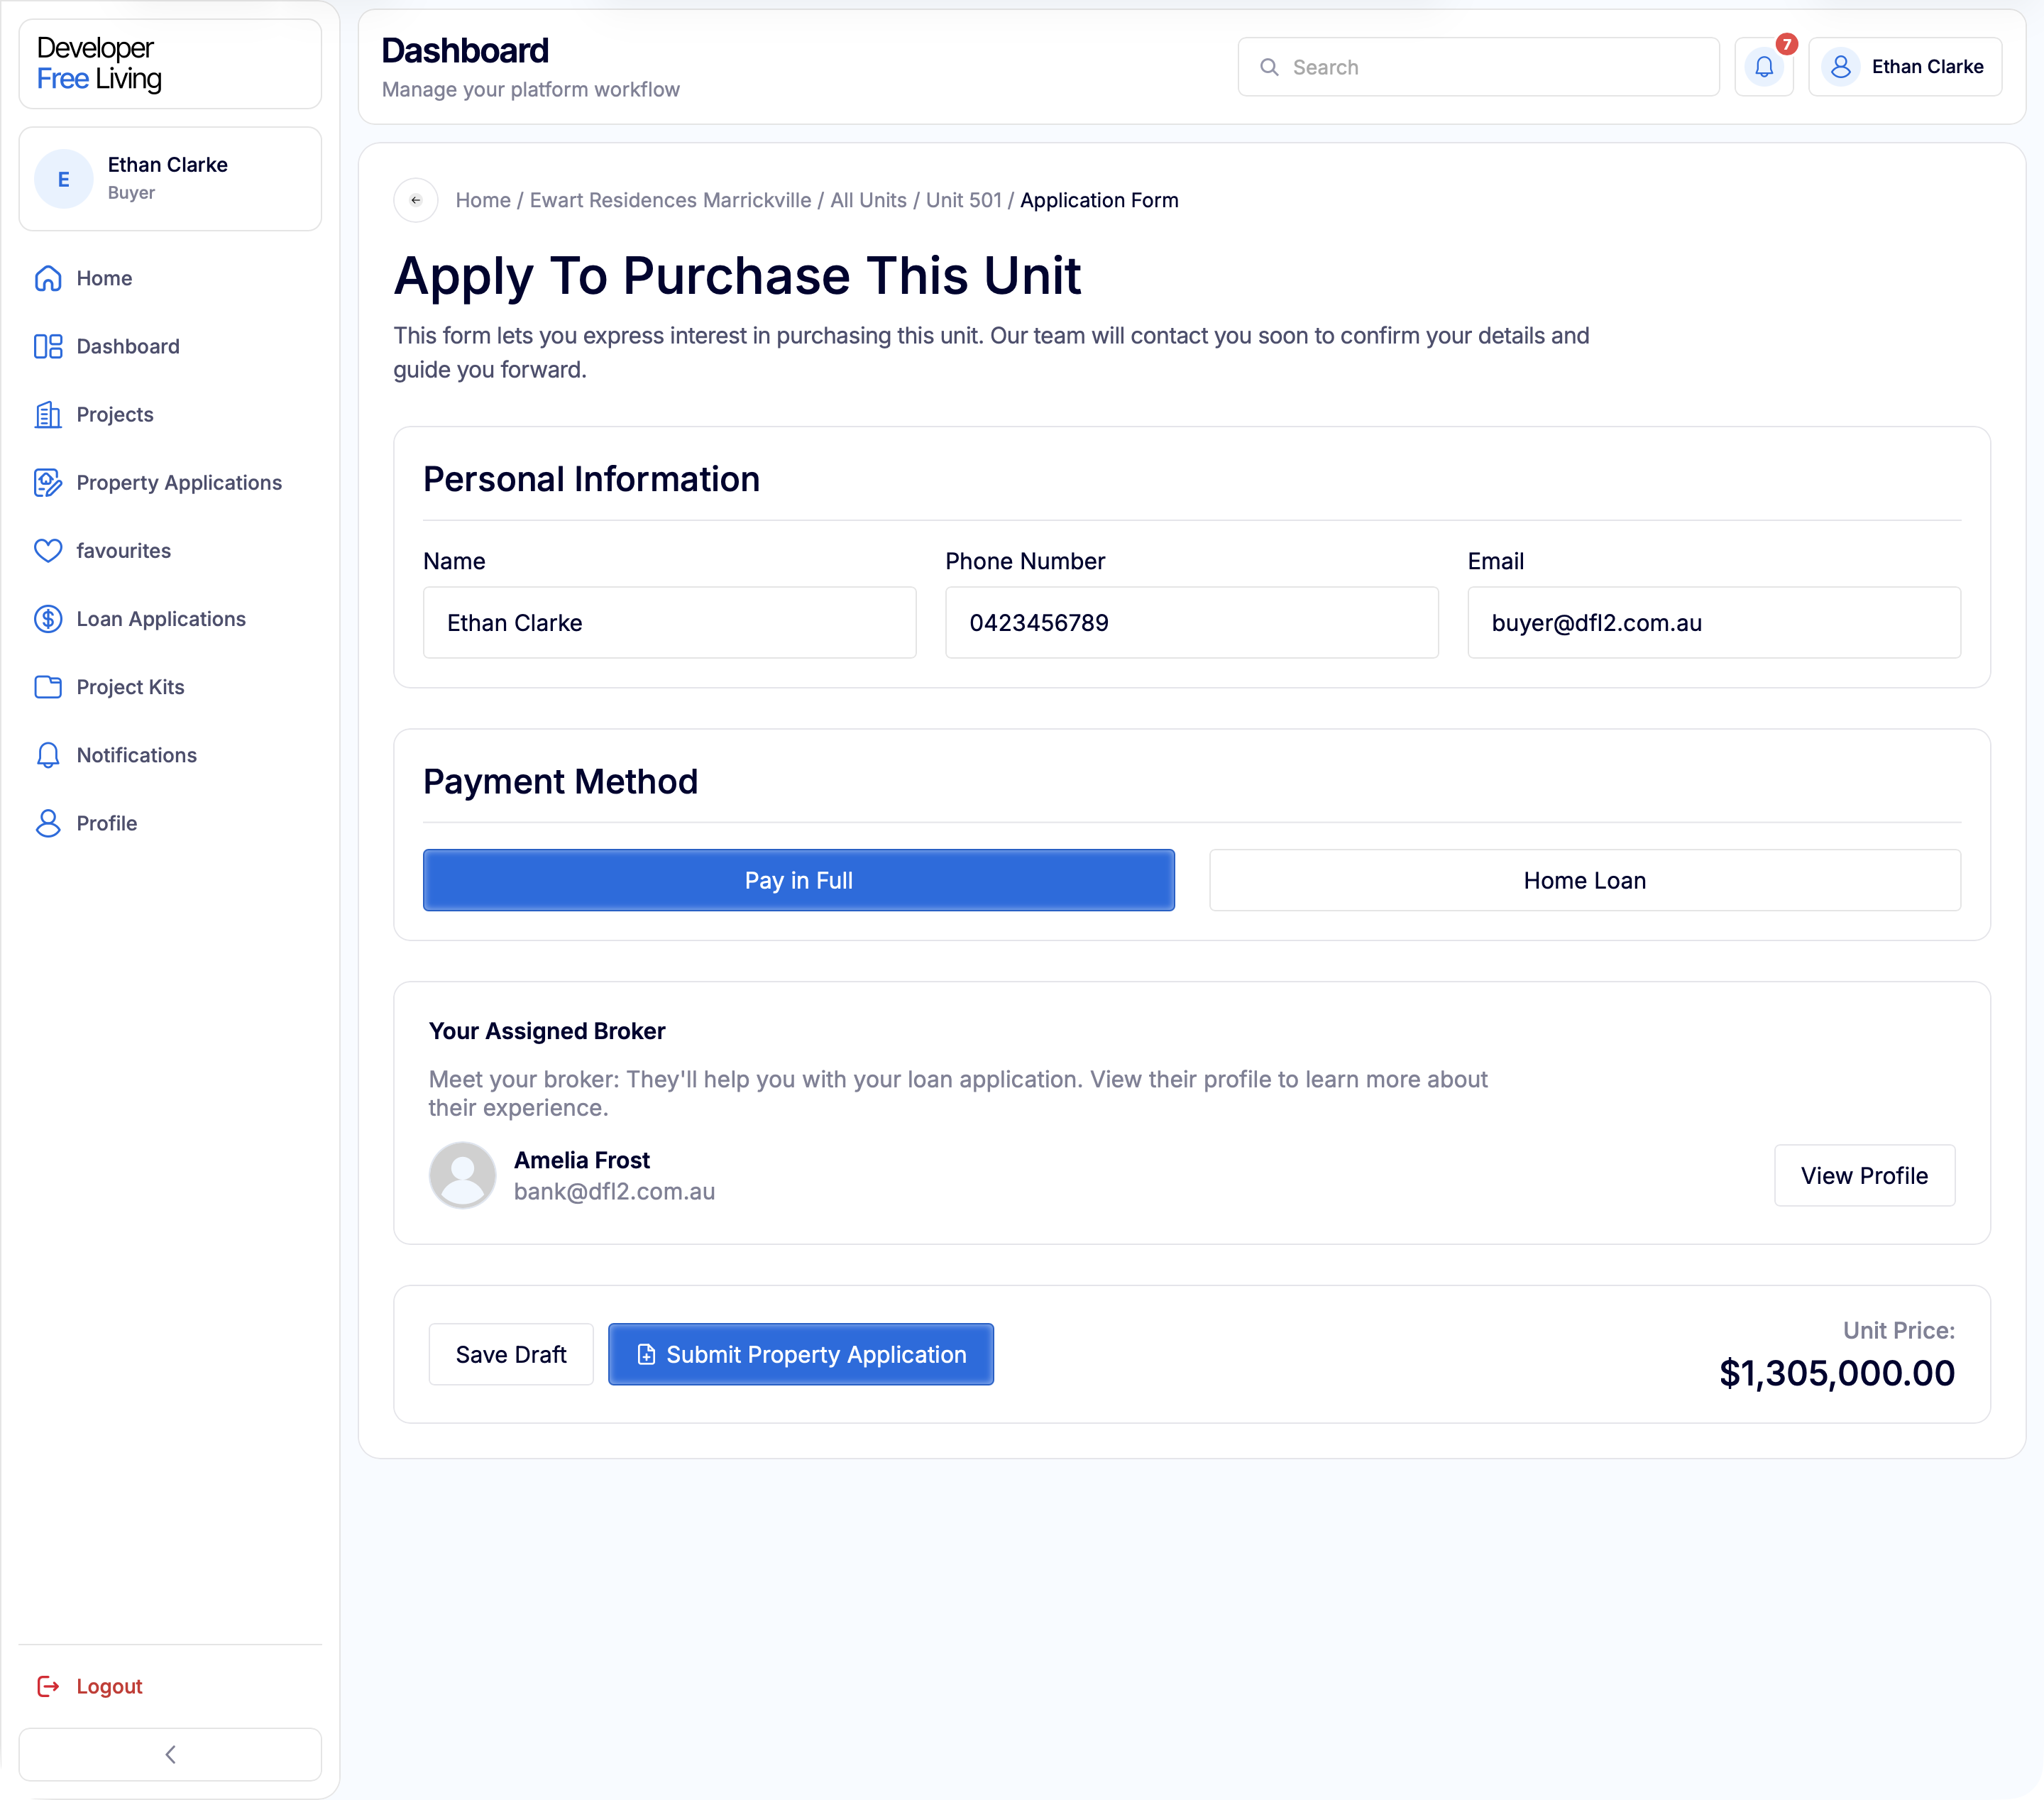Click the Amelia Frost name text

[x=581, y=1160]
